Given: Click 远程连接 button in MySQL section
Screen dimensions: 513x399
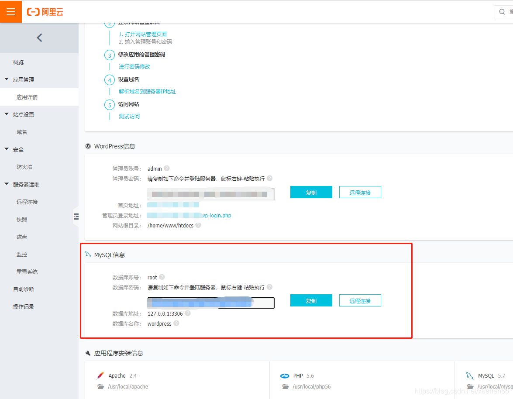Looking at the screenshot, I should click(x=360, y=300).
